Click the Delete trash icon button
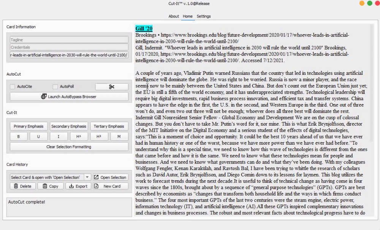The width and height of the screenshot is (380, 230). tap(23, 186)
